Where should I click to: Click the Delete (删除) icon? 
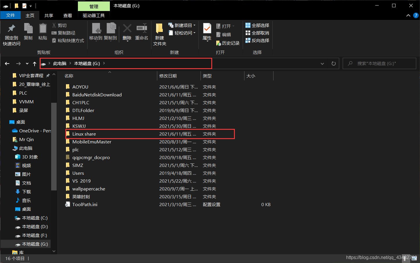pos(127,32)
